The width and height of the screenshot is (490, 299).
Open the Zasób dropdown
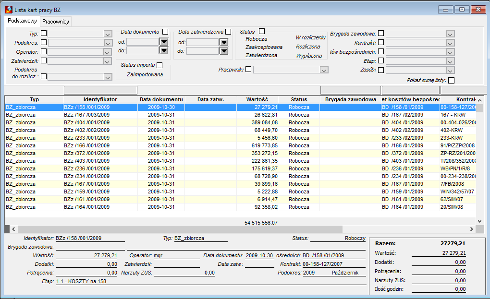(450, 70)
